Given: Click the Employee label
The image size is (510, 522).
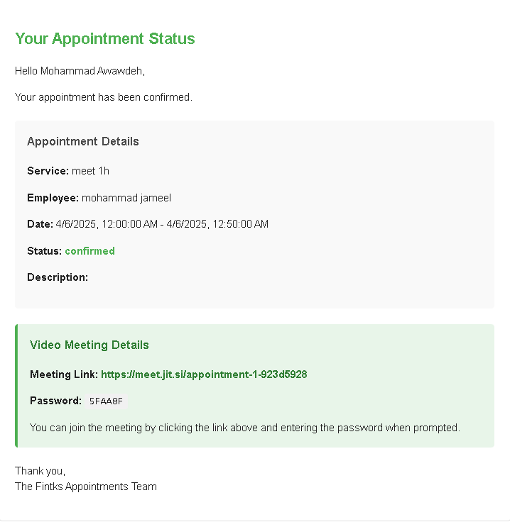Looking at the screenshot, I should [x=53, y=198].
